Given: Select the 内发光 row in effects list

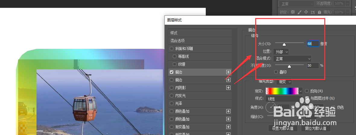Looking at the screenshot, I should coord(200,96).
